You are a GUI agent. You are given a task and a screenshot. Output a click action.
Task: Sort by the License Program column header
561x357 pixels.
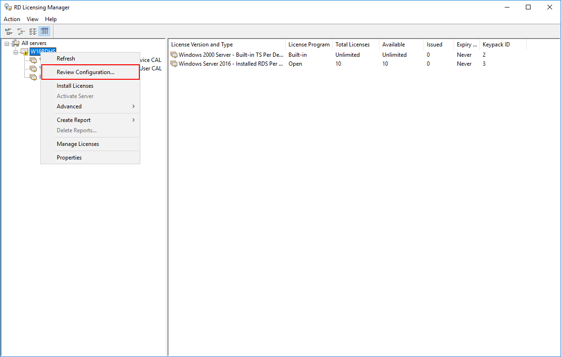coord(309,45)
